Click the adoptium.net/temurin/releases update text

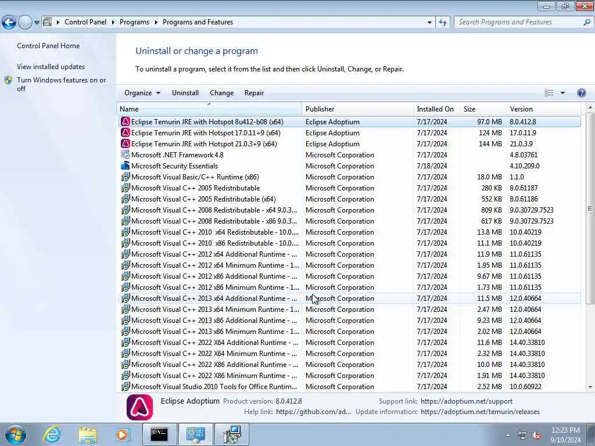(480, 412)
